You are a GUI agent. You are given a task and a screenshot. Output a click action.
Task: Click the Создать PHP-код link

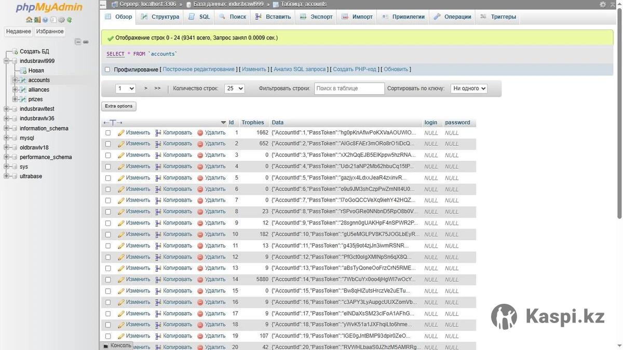click(355, 70)
